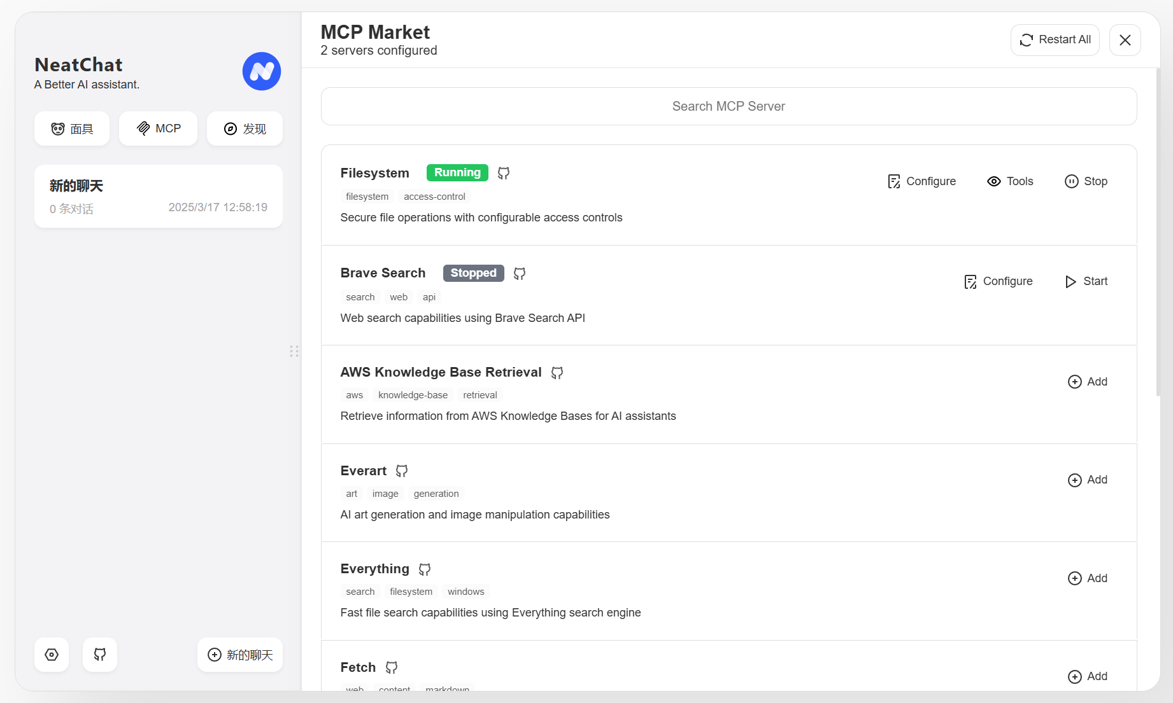The image size is (1173, 703).
Task: Click the windows tag on Everything
Action: point(466,592)
